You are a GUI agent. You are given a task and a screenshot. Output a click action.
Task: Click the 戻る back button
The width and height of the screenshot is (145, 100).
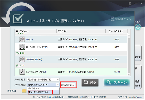pyautogui.click(x=90, y=82)
